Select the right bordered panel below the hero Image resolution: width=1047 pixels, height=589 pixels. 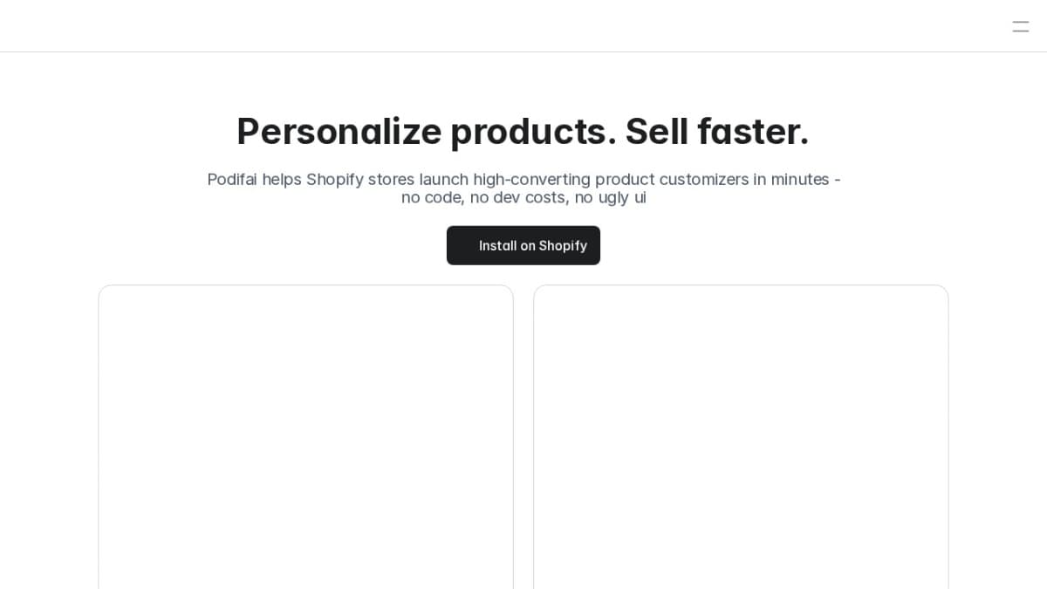(741, 436)
